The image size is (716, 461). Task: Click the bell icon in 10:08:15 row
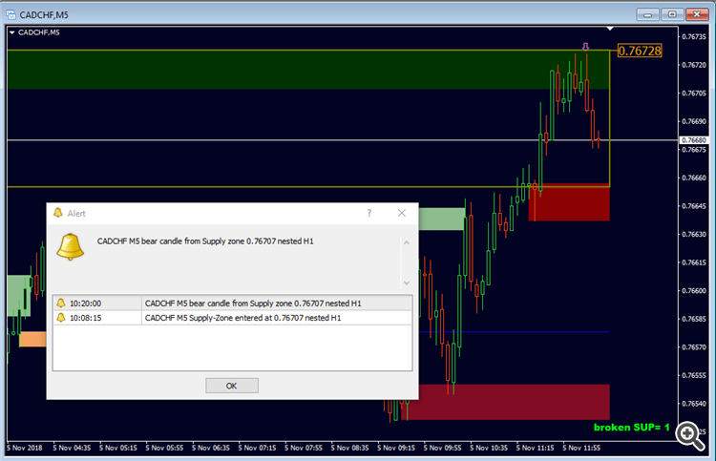[61, 318]
